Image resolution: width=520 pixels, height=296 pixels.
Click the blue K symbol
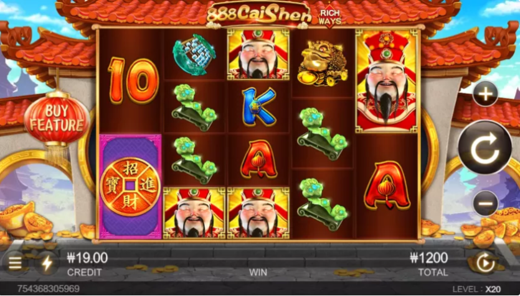click(259, 107)
